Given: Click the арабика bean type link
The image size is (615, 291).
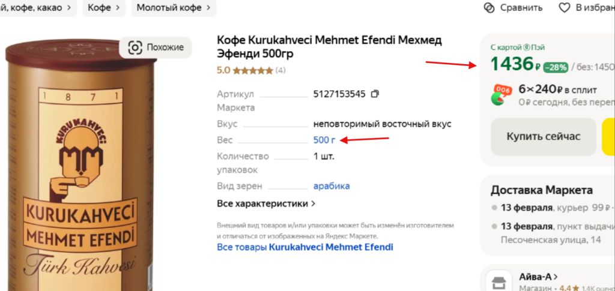Looking at the screenshot, I should tap(332, 186).
